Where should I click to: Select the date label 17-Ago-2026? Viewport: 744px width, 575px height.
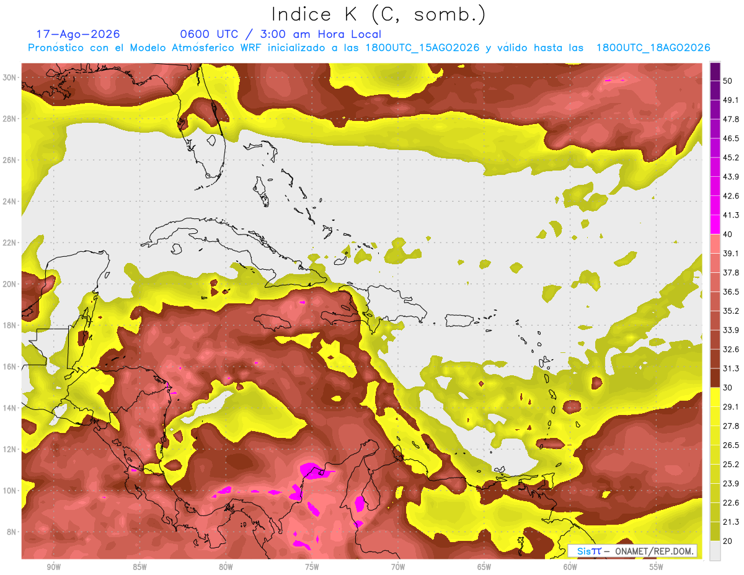coord(78,35)
